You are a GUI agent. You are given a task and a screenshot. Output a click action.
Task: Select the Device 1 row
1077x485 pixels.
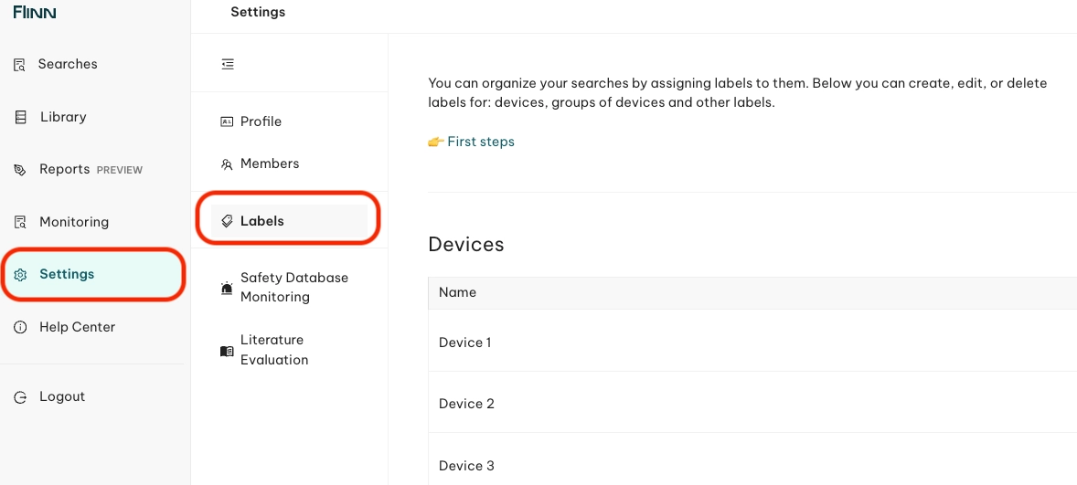click(752, 341)
